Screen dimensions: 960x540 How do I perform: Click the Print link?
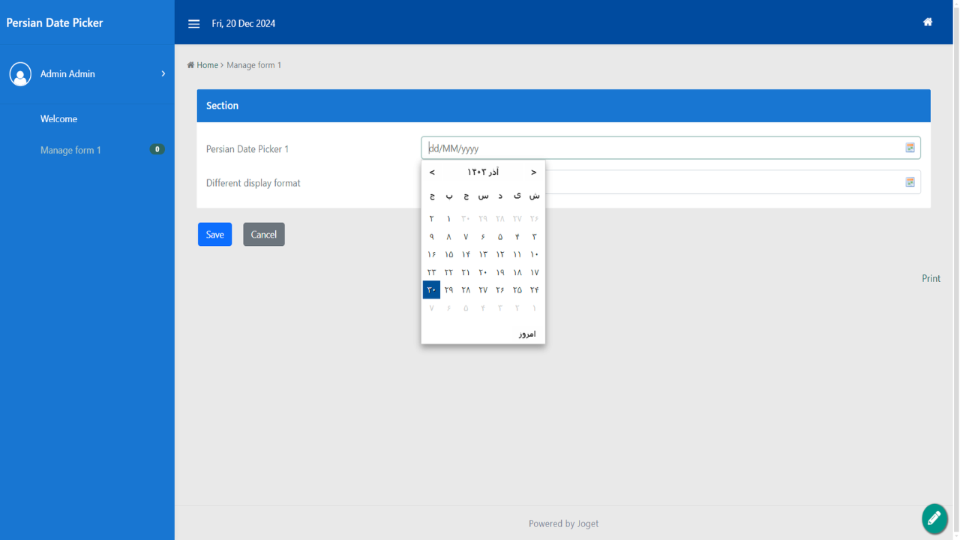[x=931, y=278]
